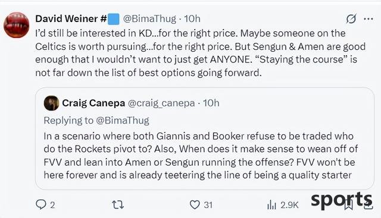This screenshot has width=381, height=218.
Task: Click the 31 likes count
Action: coord(208,205)
